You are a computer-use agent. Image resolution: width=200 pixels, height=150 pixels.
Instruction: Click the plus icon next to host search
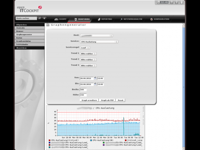coord(44,18)
